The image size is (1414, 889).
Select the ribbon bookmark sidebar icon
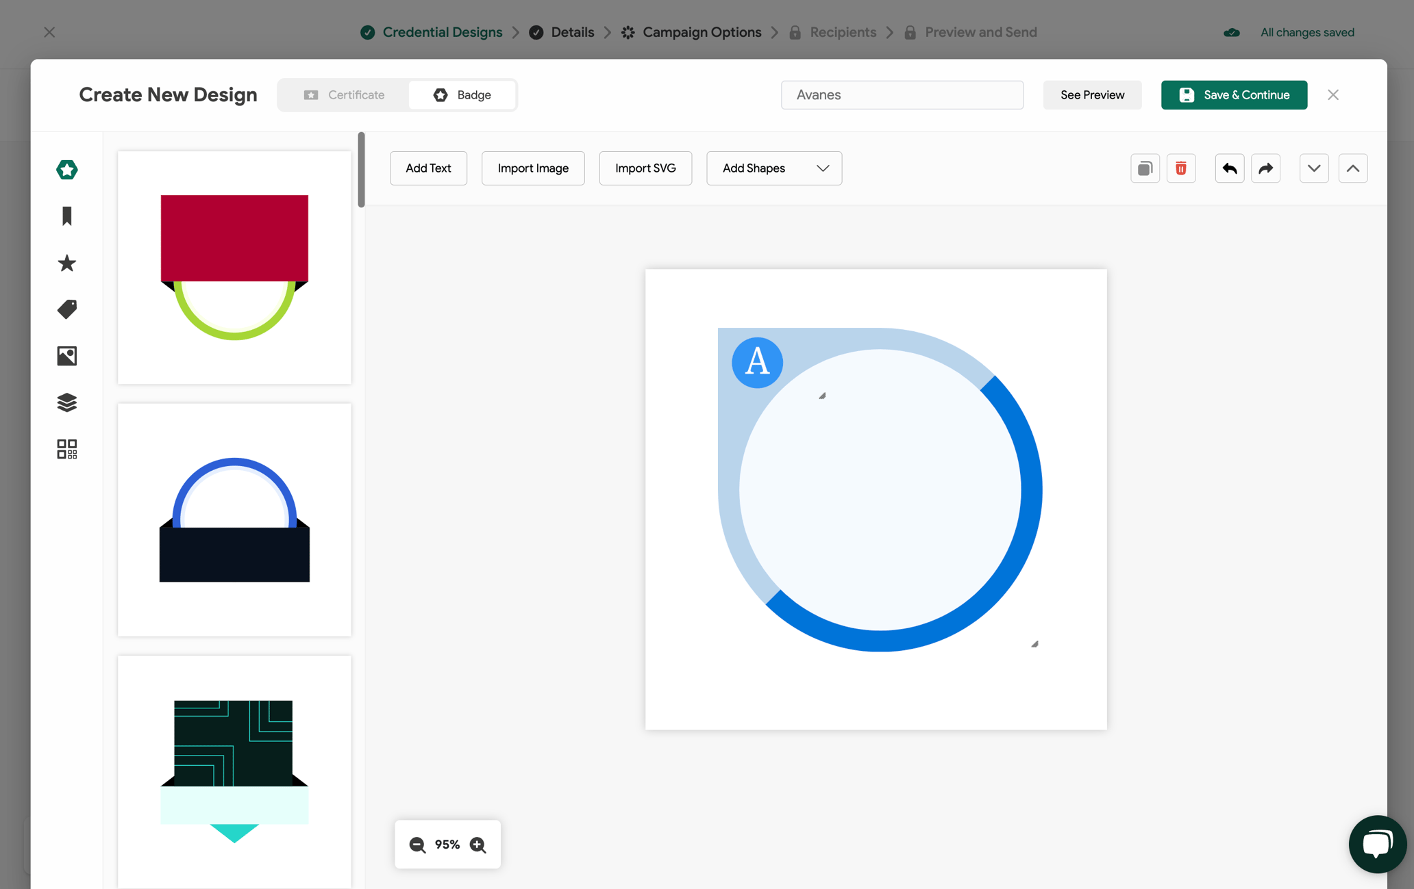(x=66, y=216)
